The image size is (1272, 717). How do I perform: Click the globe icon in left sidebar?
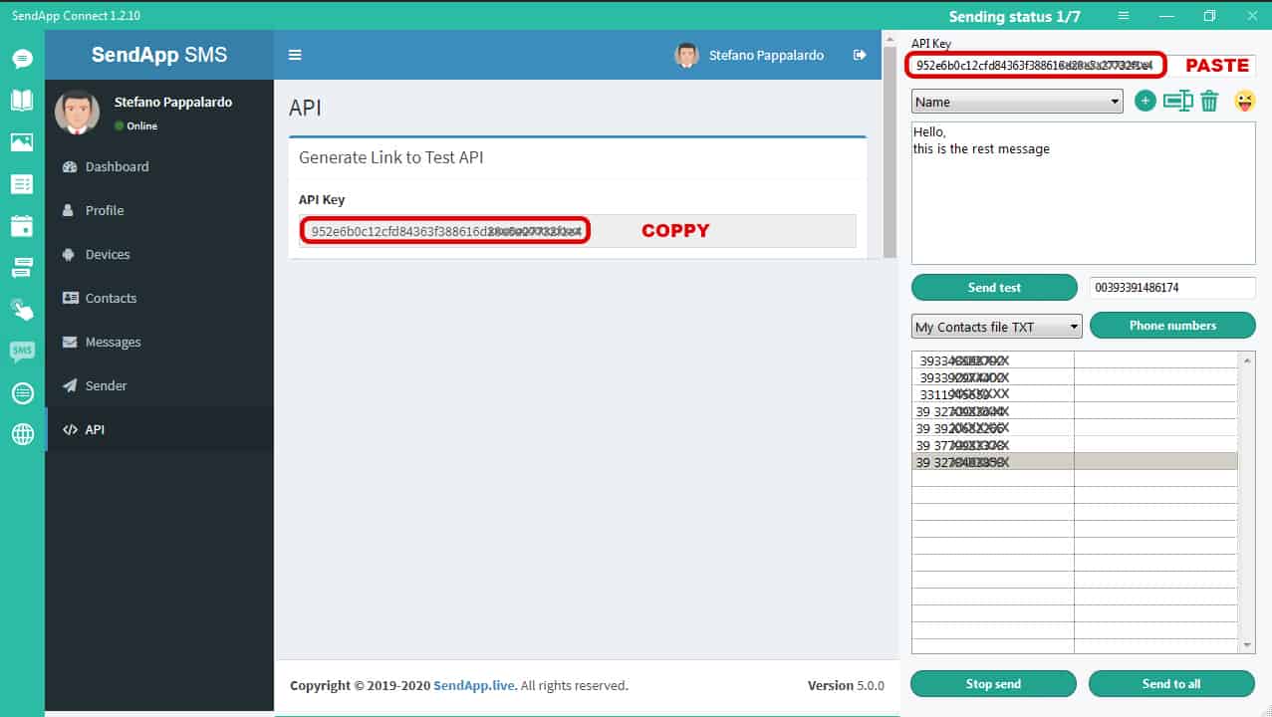click(x=22, y=434)
